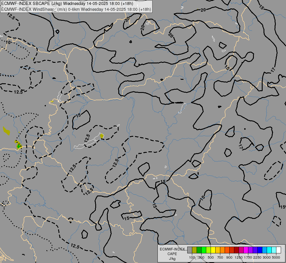Viewport: 286px width, 263px height.
Task: Click the legend value 300
Action: click(201, 257)
